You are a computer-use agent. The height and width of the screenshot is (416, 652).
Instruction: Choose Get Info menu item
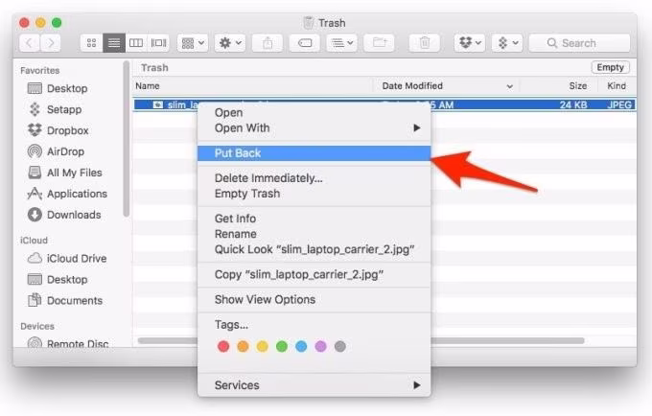click(x=314, y=219)
